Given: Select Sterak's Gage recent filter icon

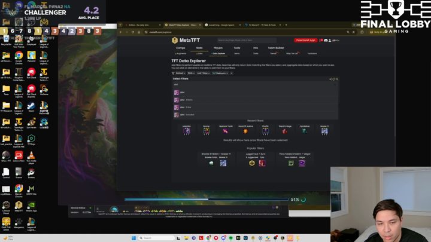Looking at the screenshot, I should tap(285, 131).
